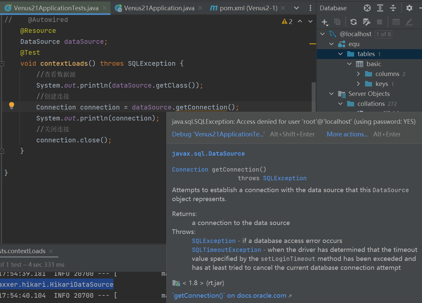Open the editor tabs more options kebab menu

click(x=310, y=8)
